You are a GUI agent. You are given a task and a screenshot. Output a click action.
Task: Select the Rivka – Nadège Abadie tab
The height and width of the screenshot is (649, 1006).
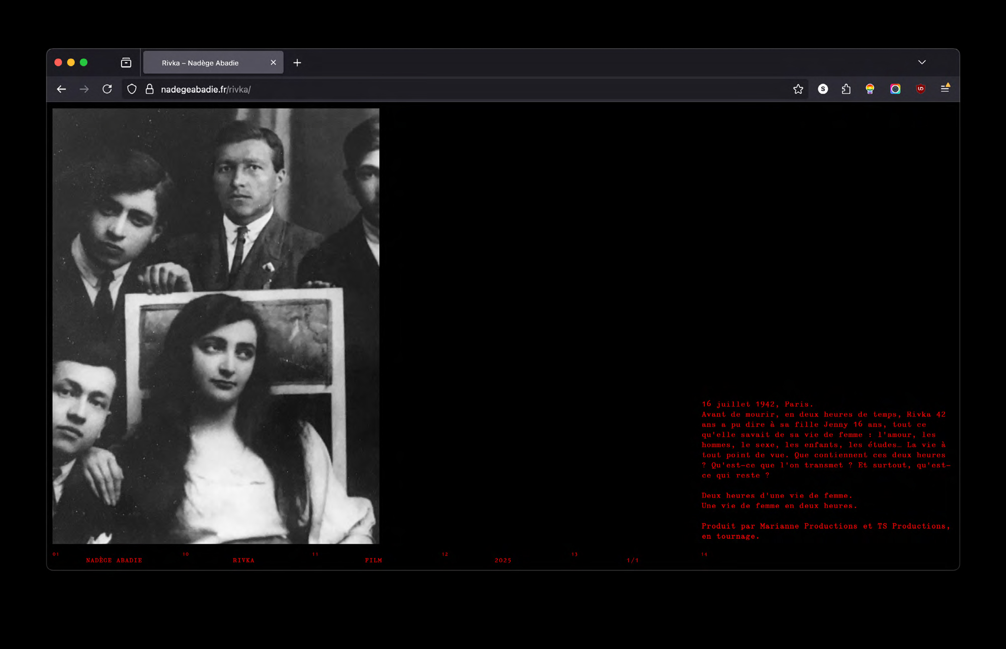pos(213,62)
